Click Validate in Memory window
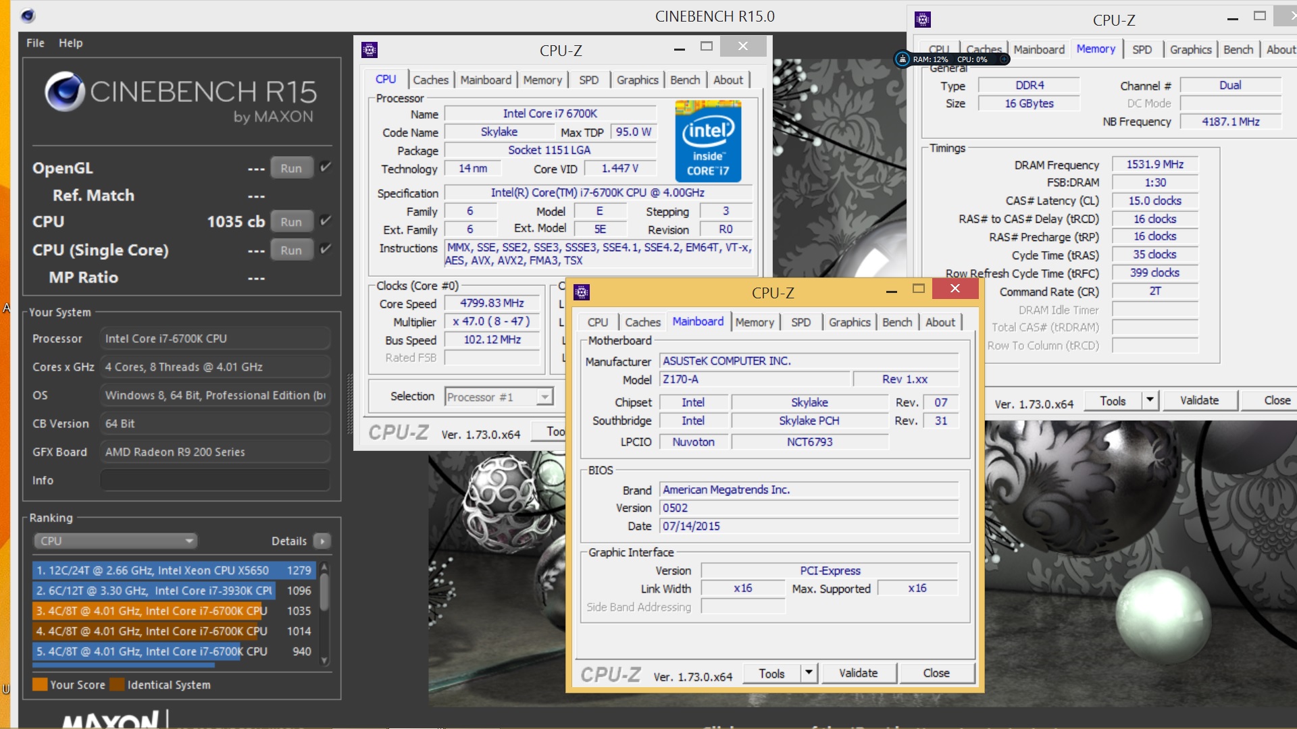 point(1199,400)
